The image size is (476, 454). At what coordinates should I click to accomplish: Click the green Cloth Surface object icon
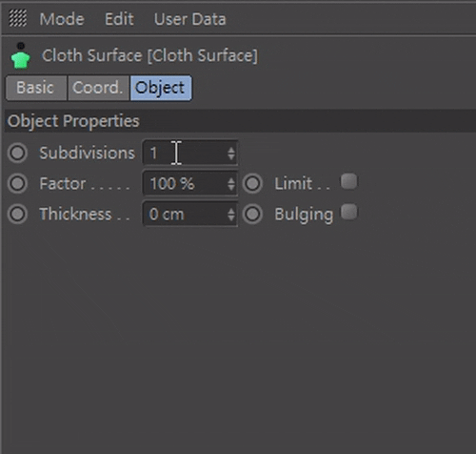click(21, 55)
